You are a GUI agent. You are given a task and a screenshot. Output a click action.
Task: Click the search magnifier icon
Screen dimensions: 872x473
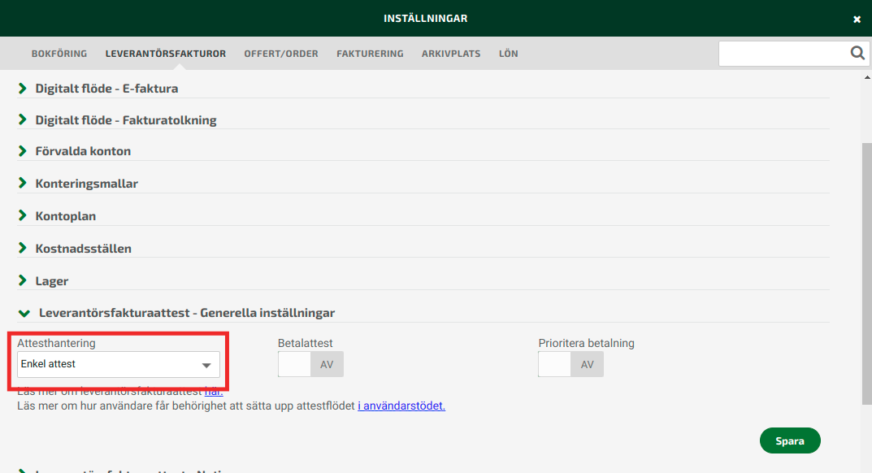(857, 54)
